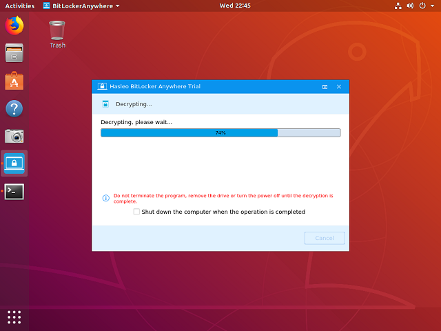The image size is (441, 331).
Task: Minimize to tray dialog button
Action: pyautogui.click(x=325, y=87)
